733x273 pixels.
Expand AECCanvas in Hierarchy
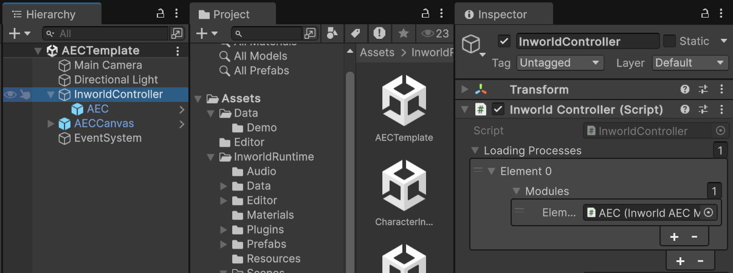click(51, 124)
